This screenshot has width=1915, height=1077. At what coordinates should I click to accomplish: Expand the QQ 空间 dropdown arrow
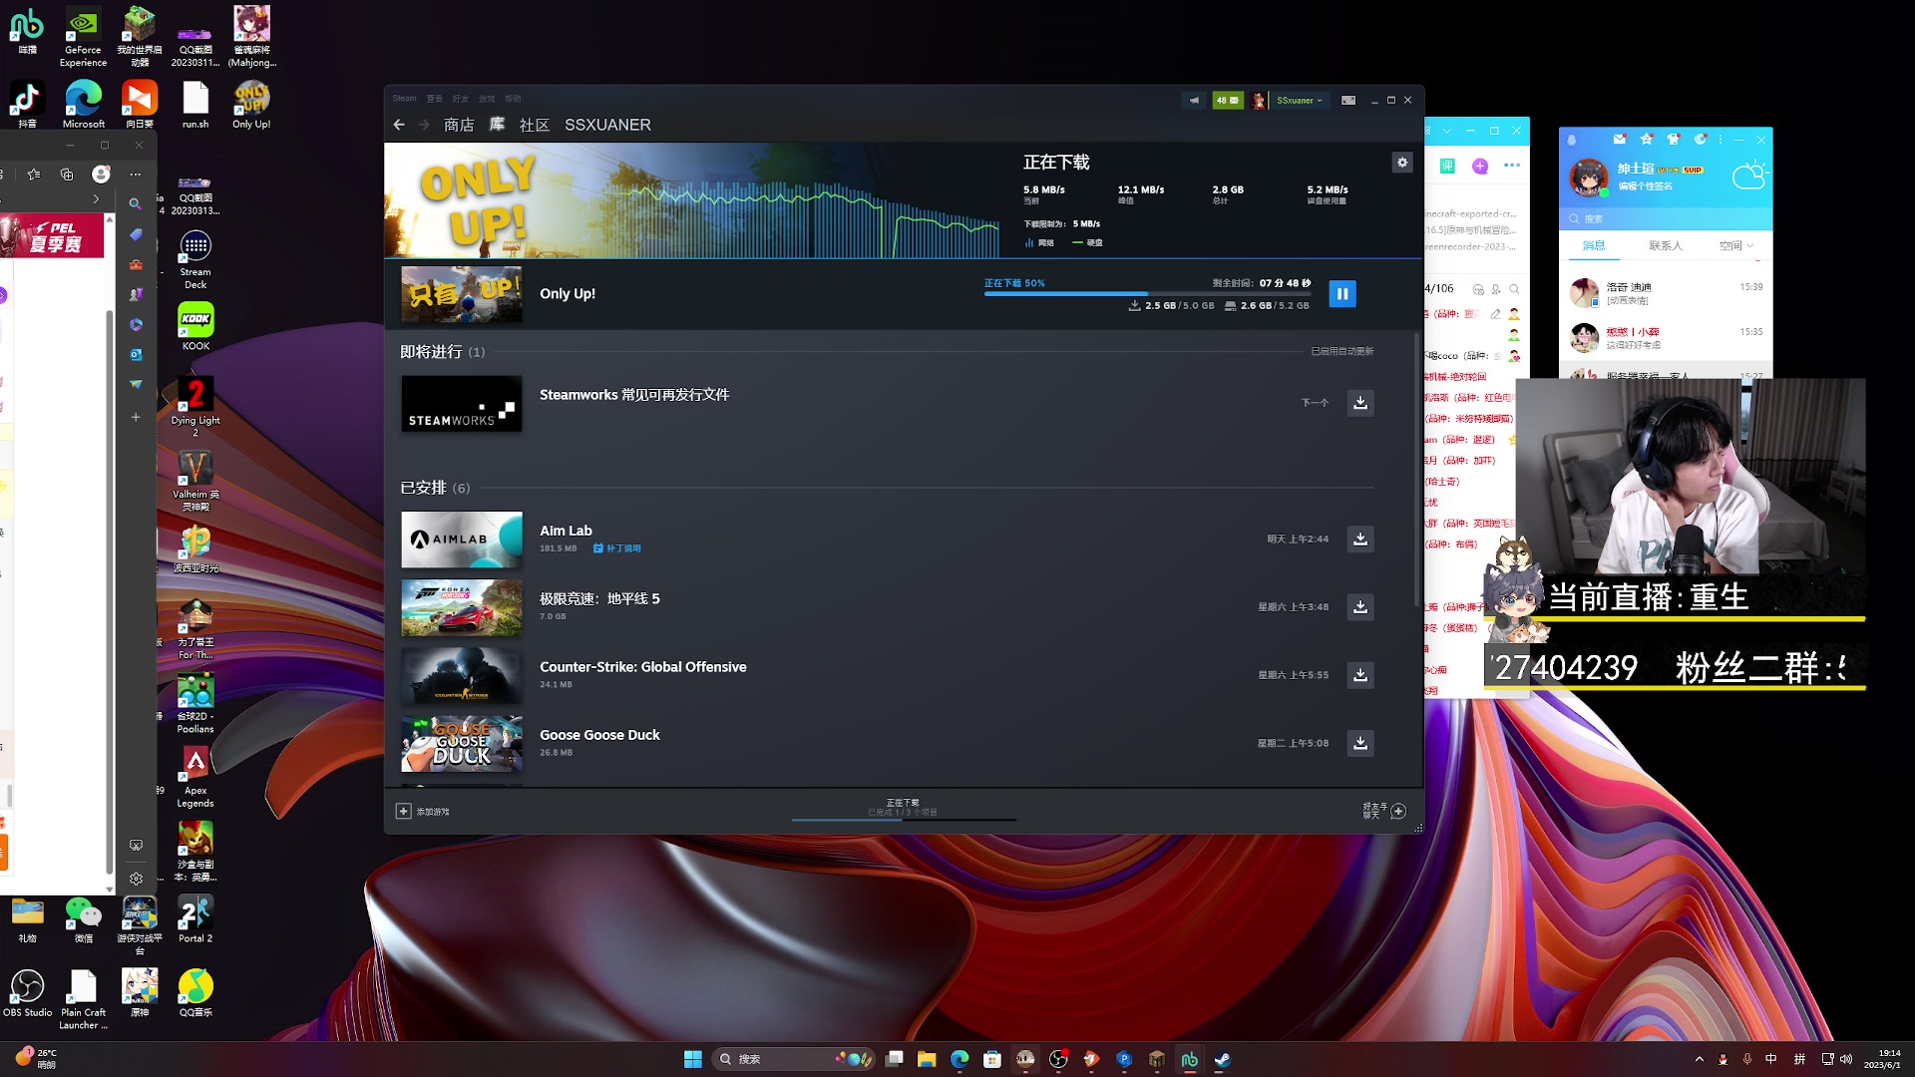click(1749, 245)
